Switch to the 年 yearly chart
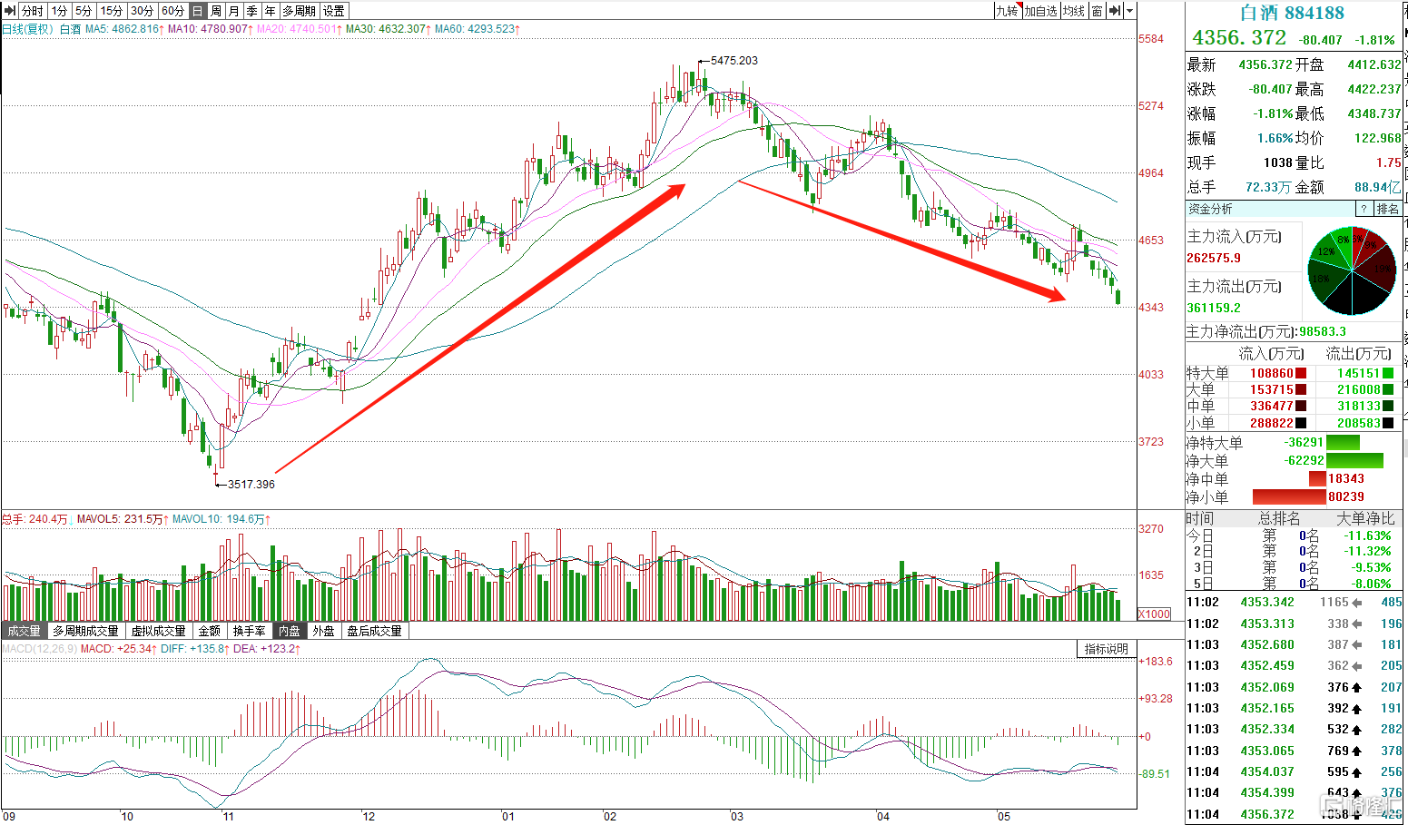1408x825 pixels. tap(271, 11)
